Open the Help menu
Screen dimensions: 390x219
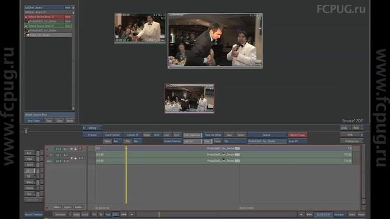point(350,135)
